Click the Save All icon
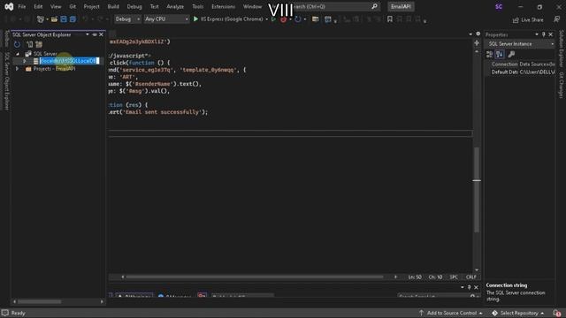 point(73,19)
